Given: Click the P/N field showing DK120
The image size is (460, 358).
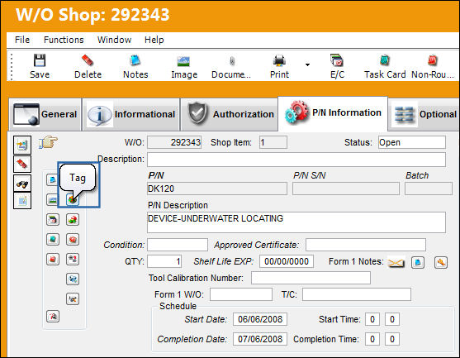Looking at the screenshot, I should (x=217, y=189).
